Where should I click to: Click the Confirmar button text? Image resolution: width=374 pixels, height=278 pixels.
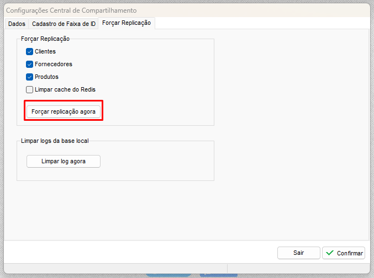pyautogui.click(x=349, y=253)
